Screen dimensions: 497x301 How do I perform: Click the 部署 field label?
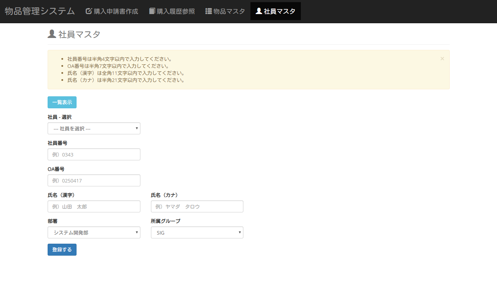(x=53, y=221)
